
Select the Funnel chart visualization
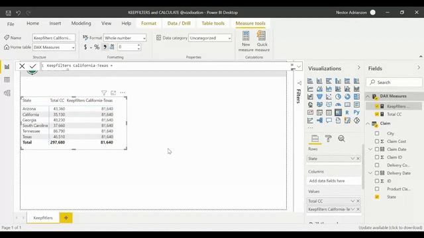pyautogui.click(x=319, y=97)
